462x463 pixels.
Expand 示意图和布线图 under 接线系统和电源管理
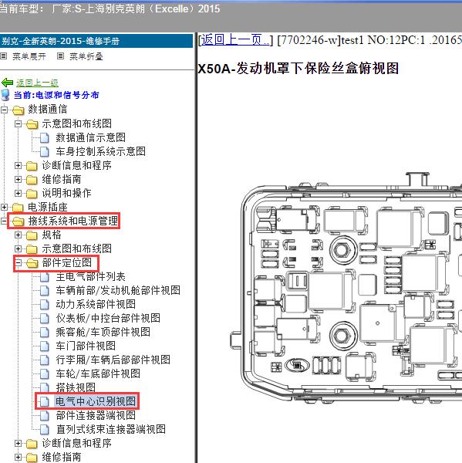tap(18, 248)
